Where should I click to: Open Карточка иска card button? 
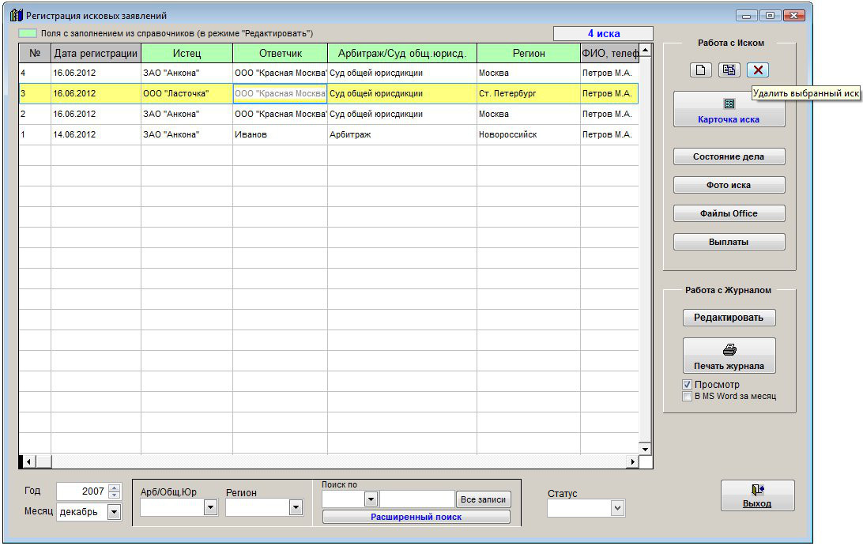pos(729,110)
